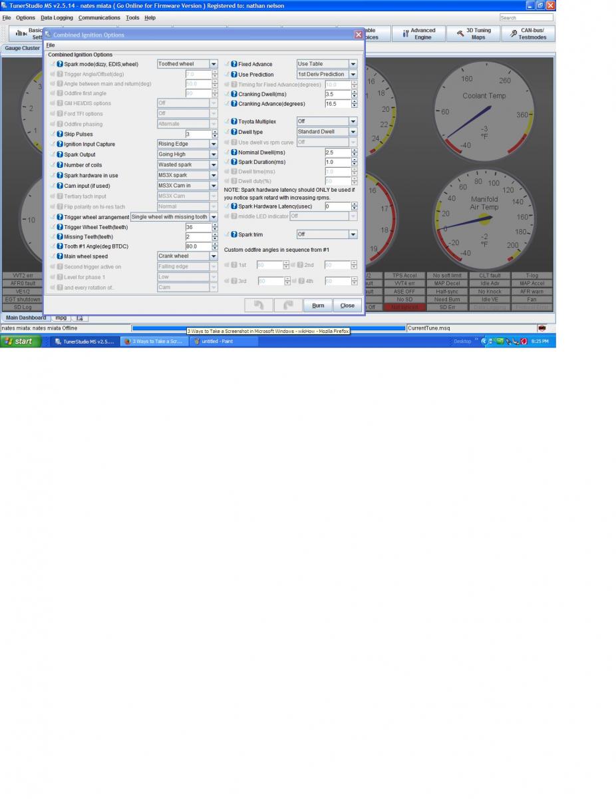Click help icon for Skip Pulses
Image resolution: width=616 pixels, height=799 pixels.
pos(60,134)
